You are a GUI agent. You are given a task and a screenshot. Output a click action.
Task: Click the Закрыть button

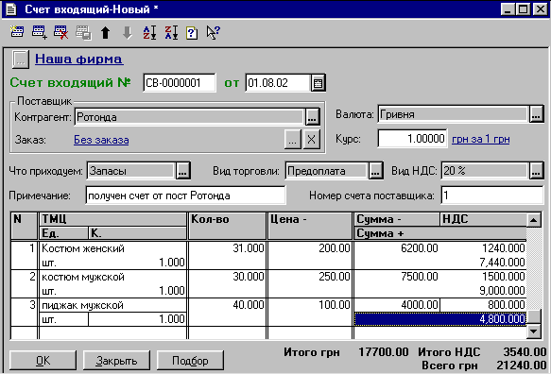tap(116, 360)
